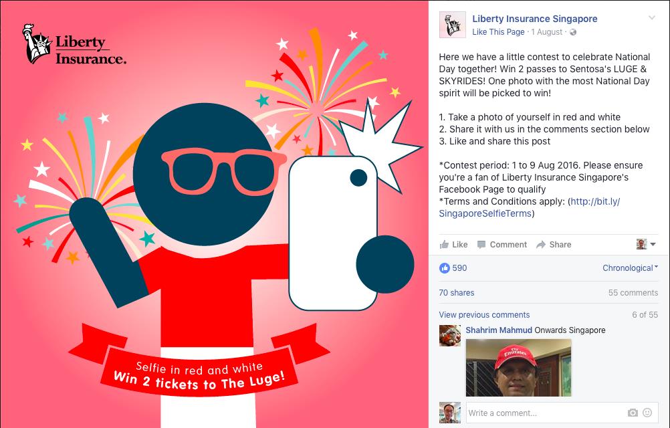The height and width of the screenshot is (428, 670).
Task: Expand the Chronological sort dropdown
Action: click(630, 267)
